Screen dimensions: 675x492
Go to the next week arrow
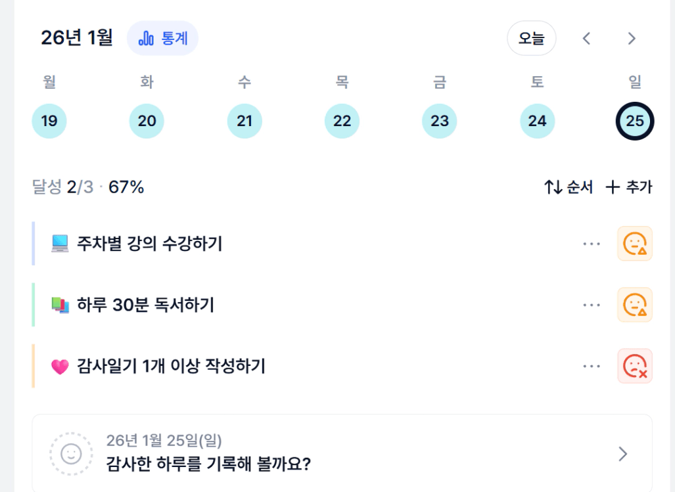[632, 39]
